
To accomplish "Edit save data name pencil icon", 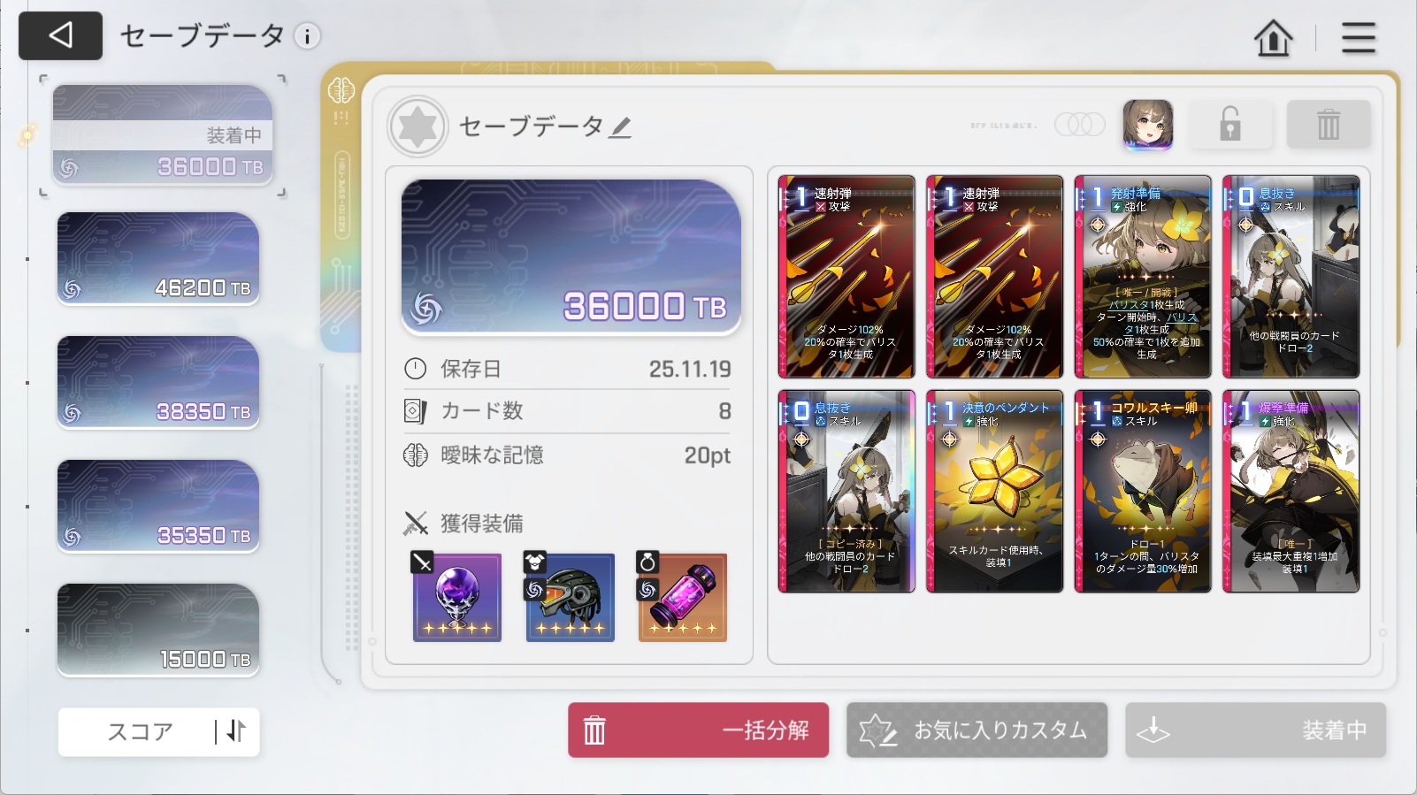I will (x=621, y=127).
